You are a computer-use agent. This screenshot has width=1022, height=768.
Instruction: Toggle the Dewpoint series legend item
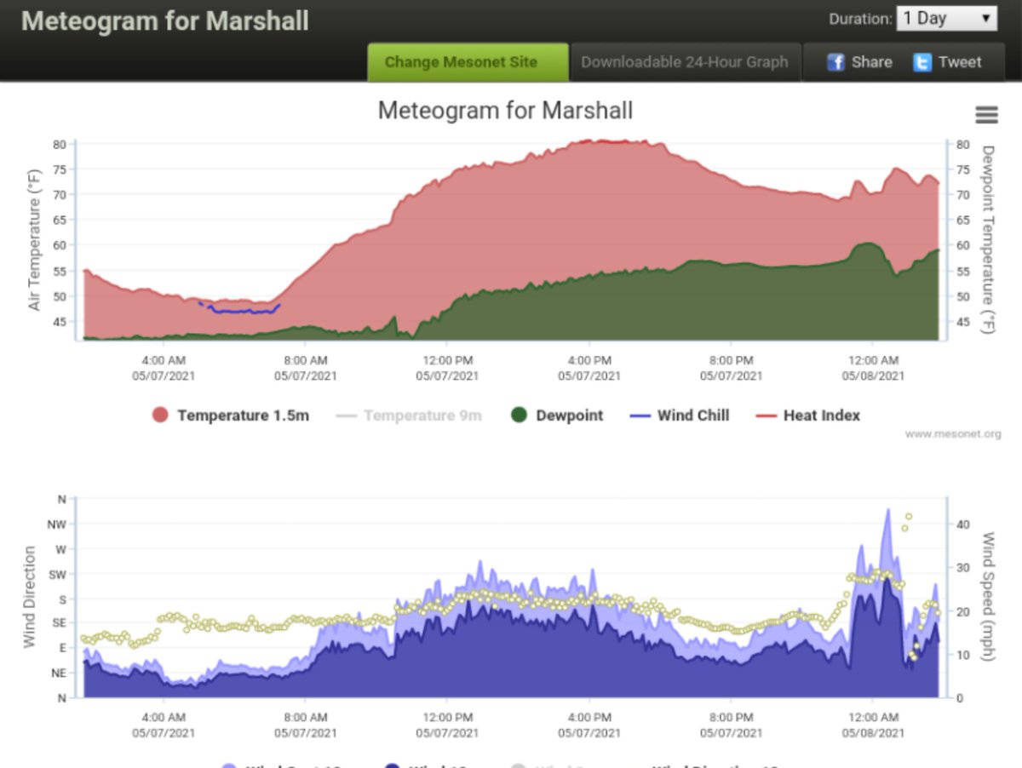coord(556,416)
